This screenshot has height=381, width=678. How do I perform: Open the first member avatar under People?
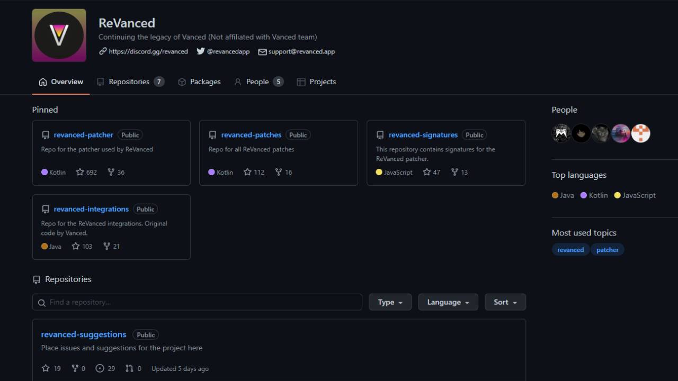coord(561,133)
